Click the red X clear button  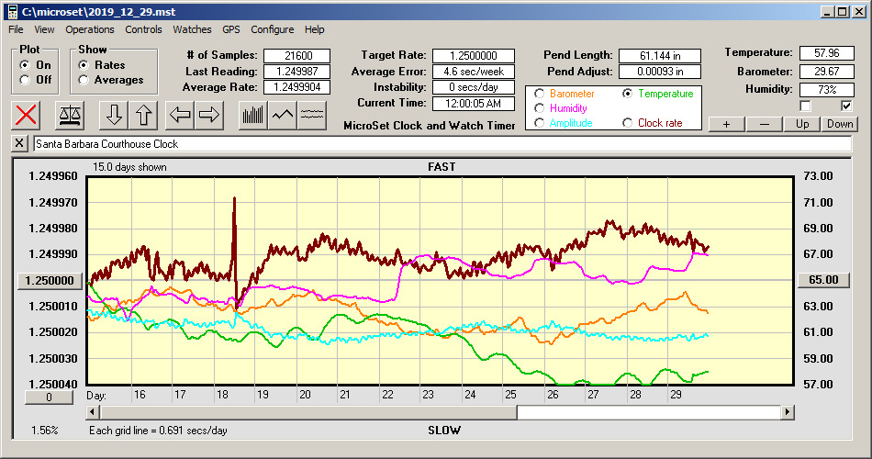tap(28, 115)
